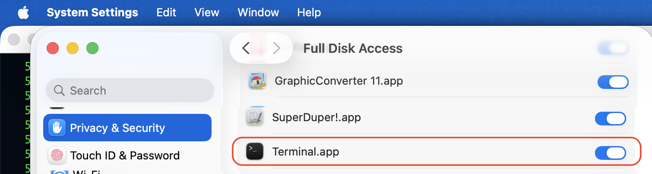Viewport: 652px width, 174px height.
Task: Toggle Terminal.app Full Disk Access switch
Action: pos(610,153)
